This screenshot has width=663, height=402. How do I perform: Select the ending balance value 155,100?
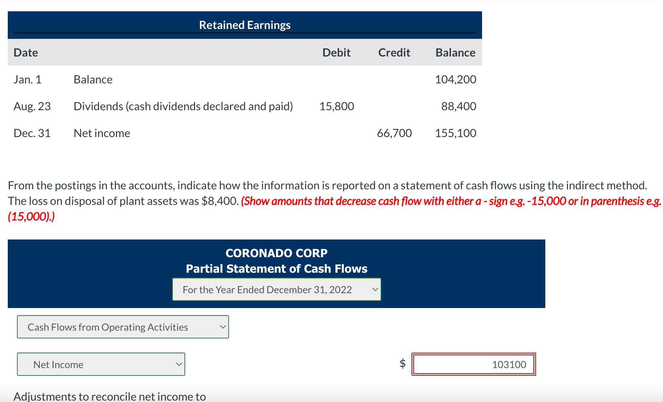pyautogui.click(x=456, y=133)
